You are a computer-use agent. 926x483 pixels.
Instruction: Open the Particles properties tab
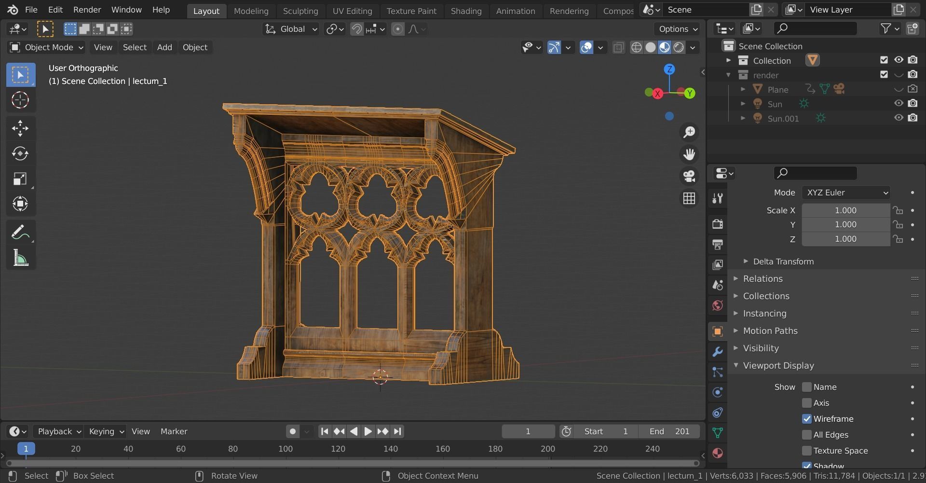tap(718, 372)
